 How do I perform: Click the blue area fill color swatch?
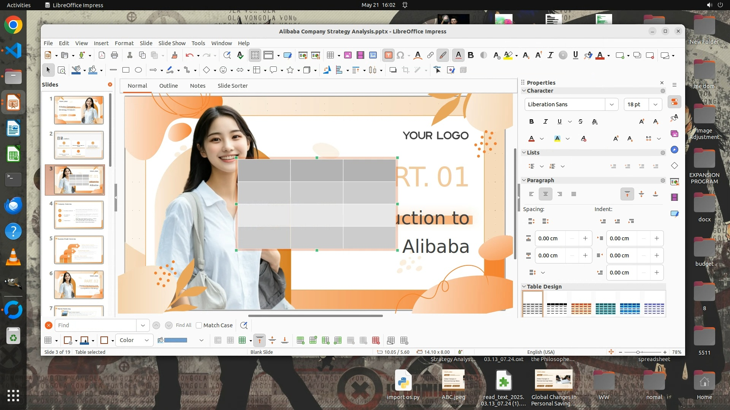tap(176, 341)
